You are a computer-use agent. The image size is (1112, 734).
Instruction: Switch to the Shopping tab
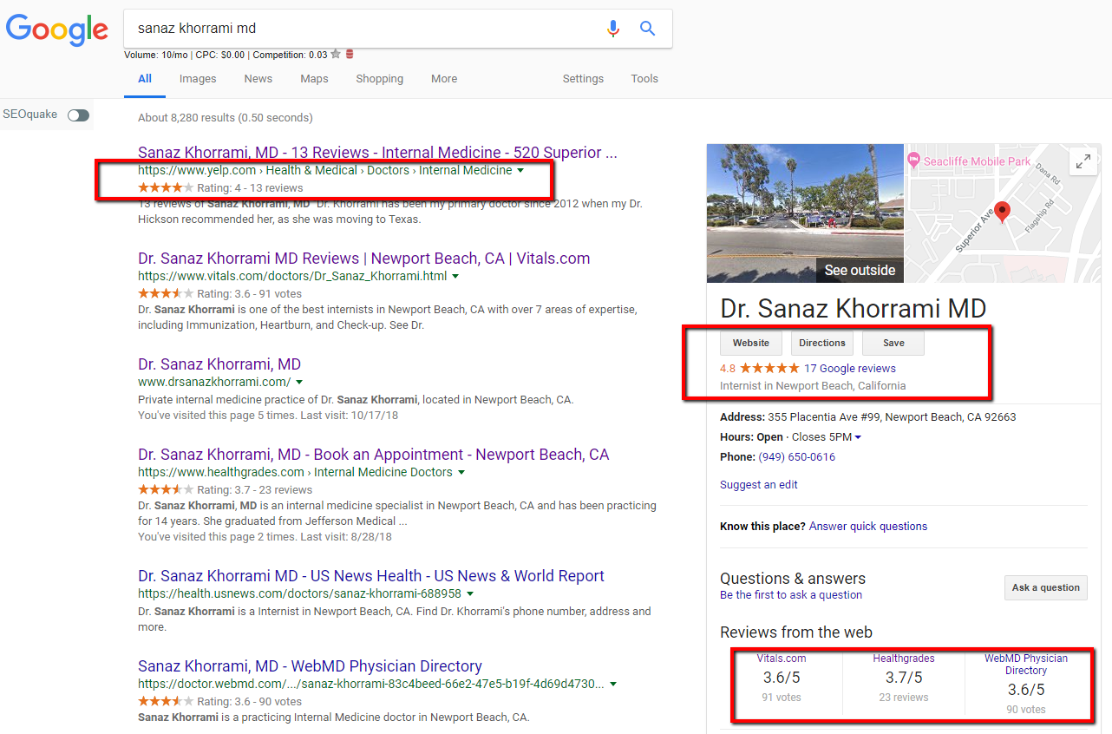point(379,79)
